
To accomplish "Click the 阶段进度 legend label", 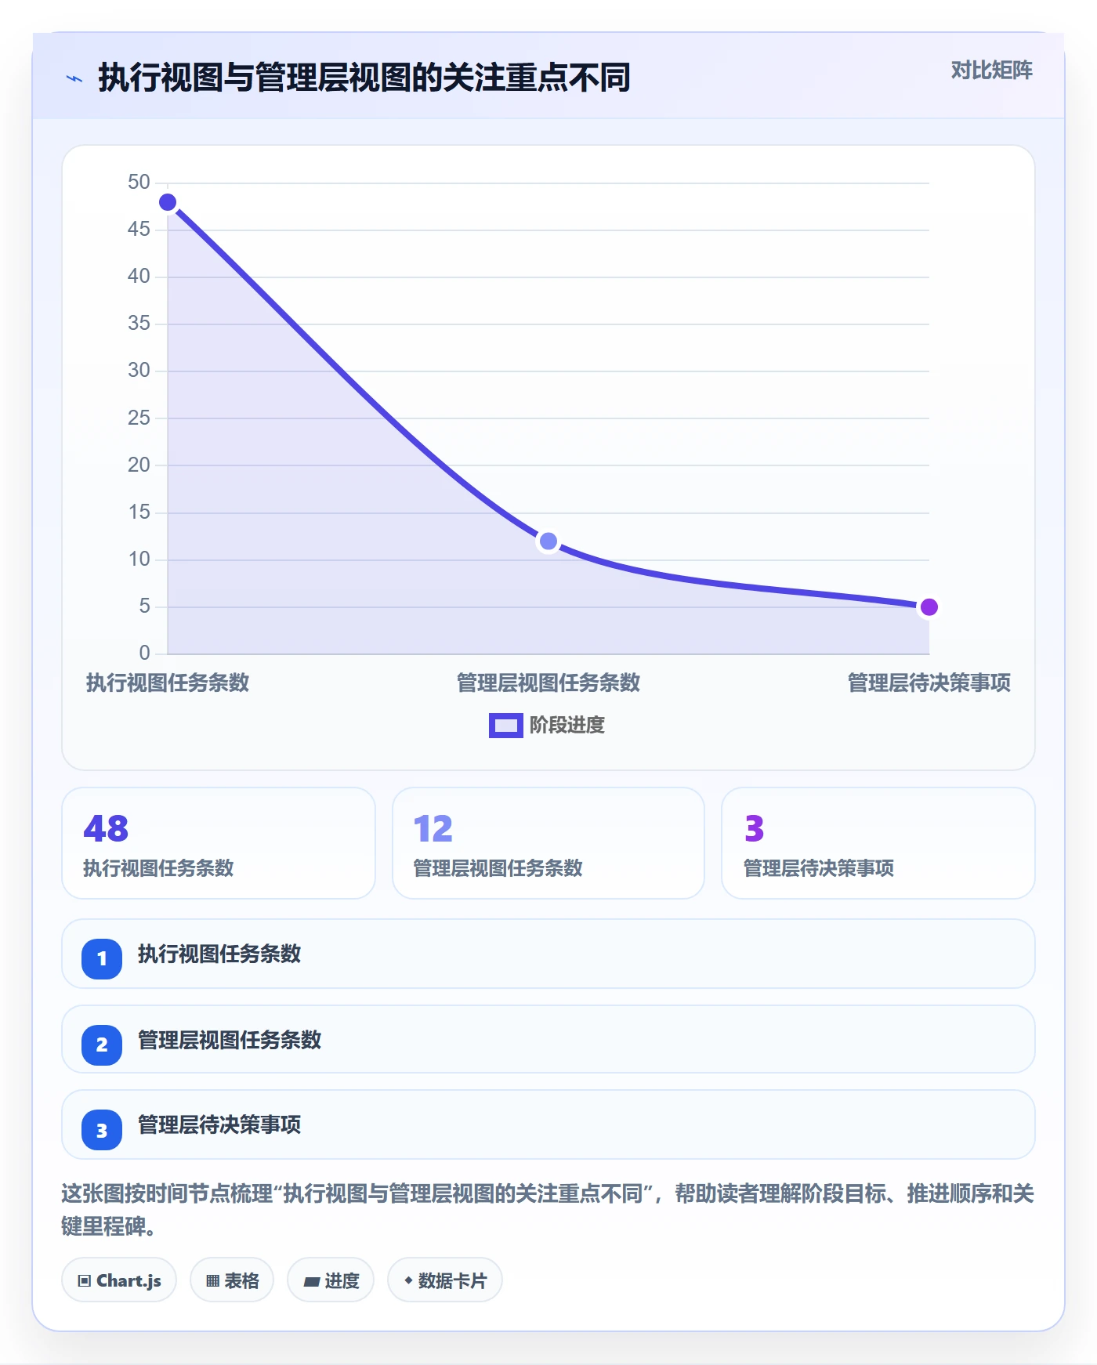I will (567, 726).
